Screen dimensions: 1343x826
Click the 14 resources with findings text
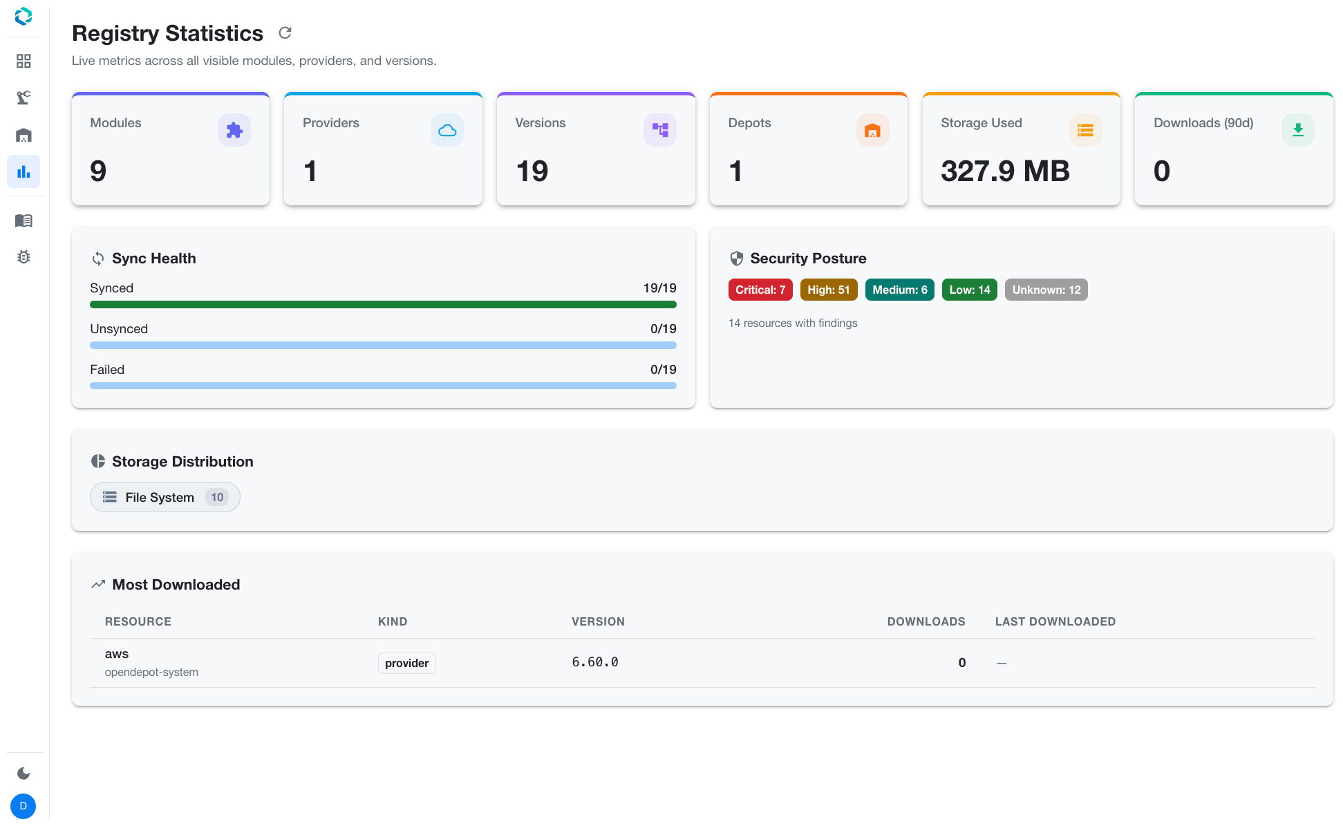(793, 323)
